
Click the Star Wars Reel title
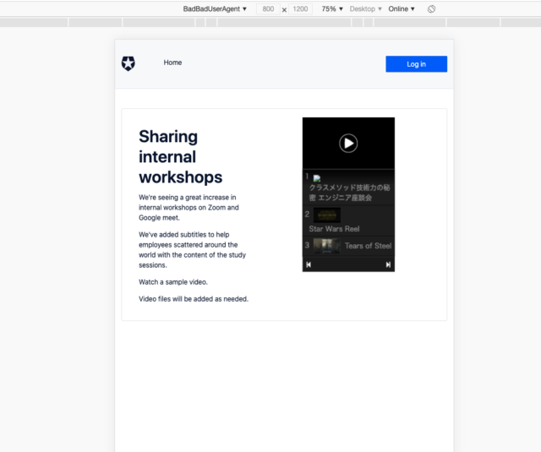(x=334, y=229)
